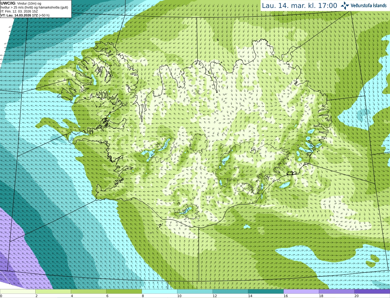Pick the purple 18–20 m/s swatch
Screen dimensions: 390x298
tap(337, 292)
